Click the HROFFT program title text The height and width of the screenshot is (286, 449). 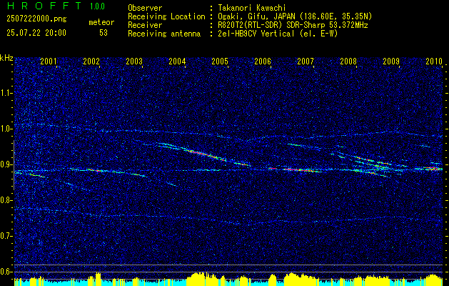pos(44,6)
